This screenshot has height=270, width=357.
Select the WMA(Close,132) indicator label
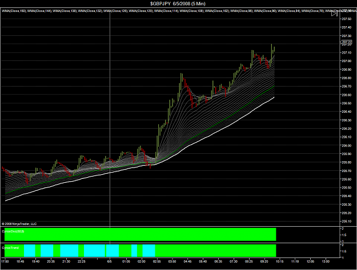(90, 11)
